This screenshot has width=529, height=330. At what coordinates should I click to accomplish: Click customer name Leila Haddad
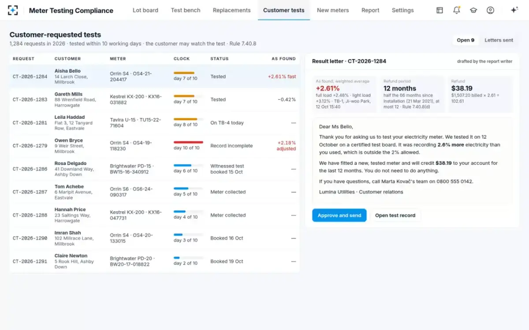(x=70, y=117)
